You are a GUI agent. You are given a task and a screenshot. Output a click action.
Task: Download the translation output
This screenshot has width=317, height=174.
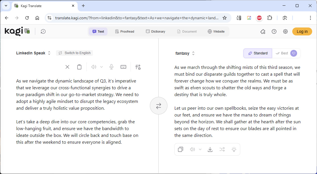pyautogui.click(x=210, y=149)
